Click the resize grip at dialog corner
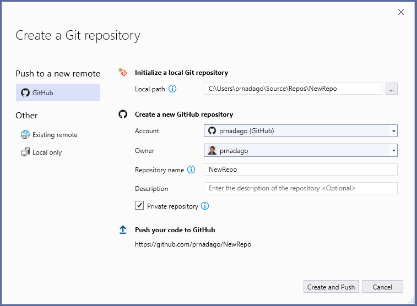Viewport: 417px width, 306px height. 411,300
